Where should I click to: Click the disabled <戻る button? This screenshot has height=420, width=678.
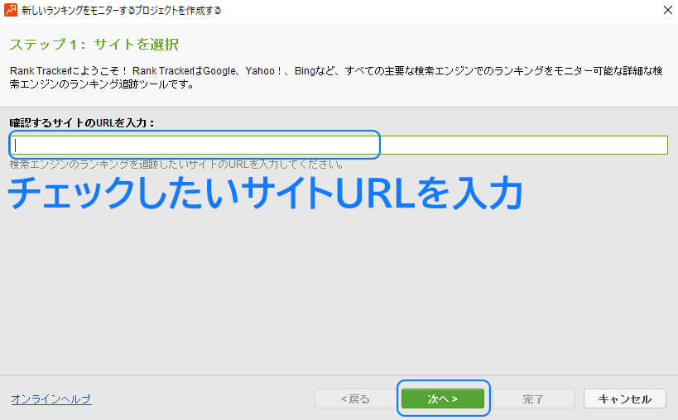click(356, 399)
